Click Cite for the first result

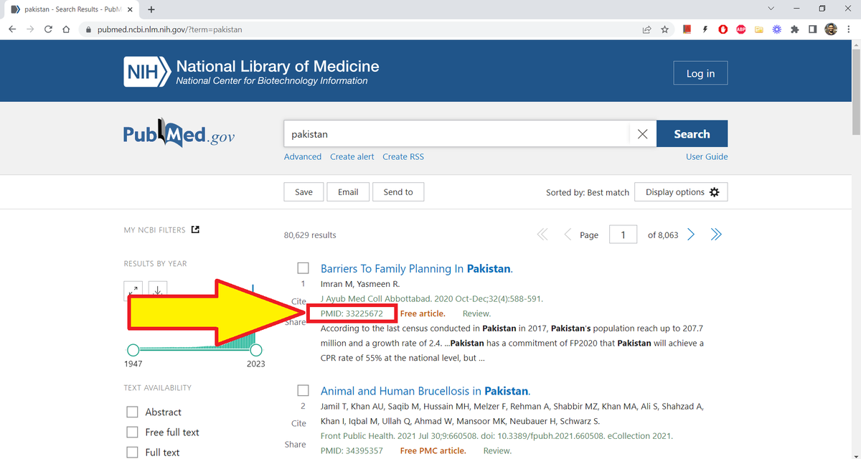(299, 301)
